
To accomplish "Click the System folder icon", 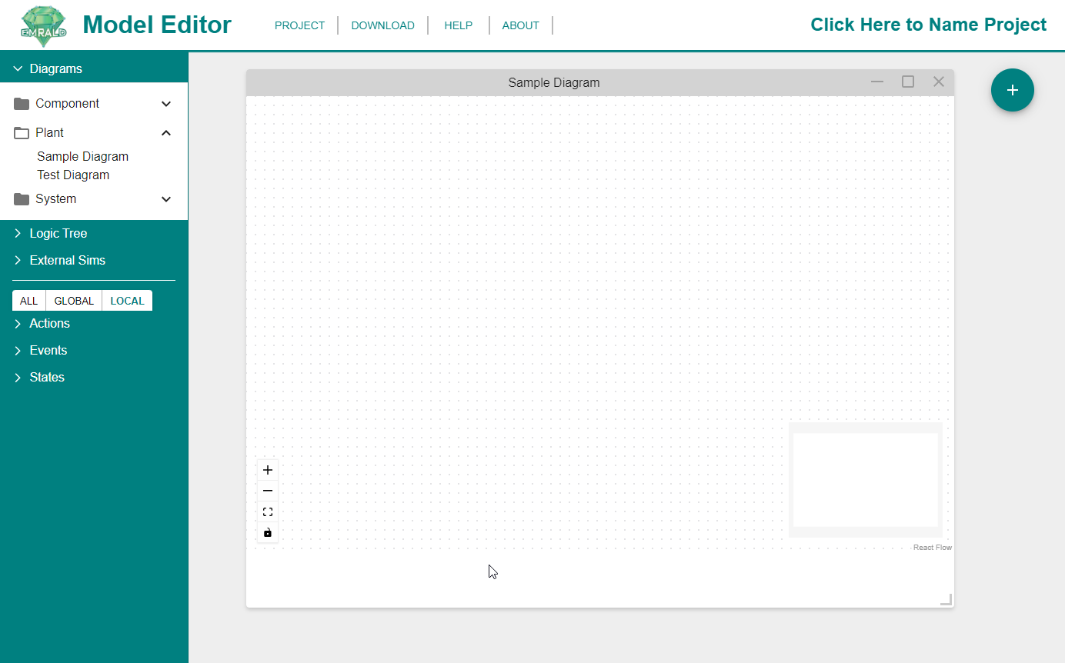I will pyautogui.click(x=22, y=199).
